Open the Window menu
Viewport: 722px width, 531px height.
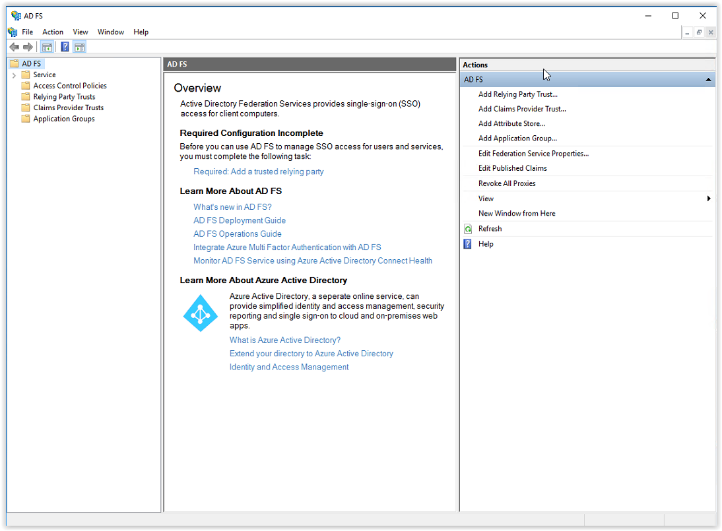pos(110,32)
